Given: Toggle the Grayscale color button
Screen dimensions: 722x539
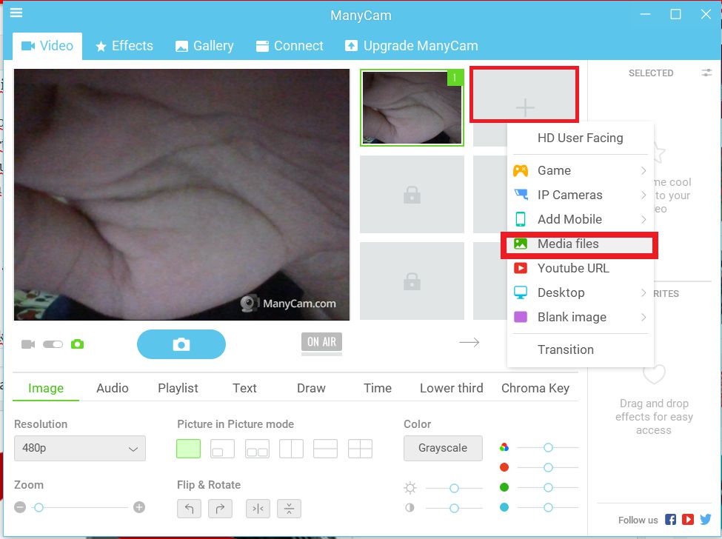Looking at the screenshot, I should pyautogui.click(x=443, y=449).
